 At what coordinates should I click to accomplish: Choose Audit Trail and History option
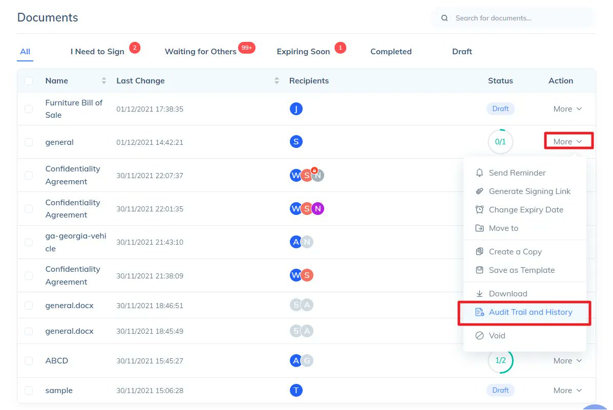click(x=524, y=312)
